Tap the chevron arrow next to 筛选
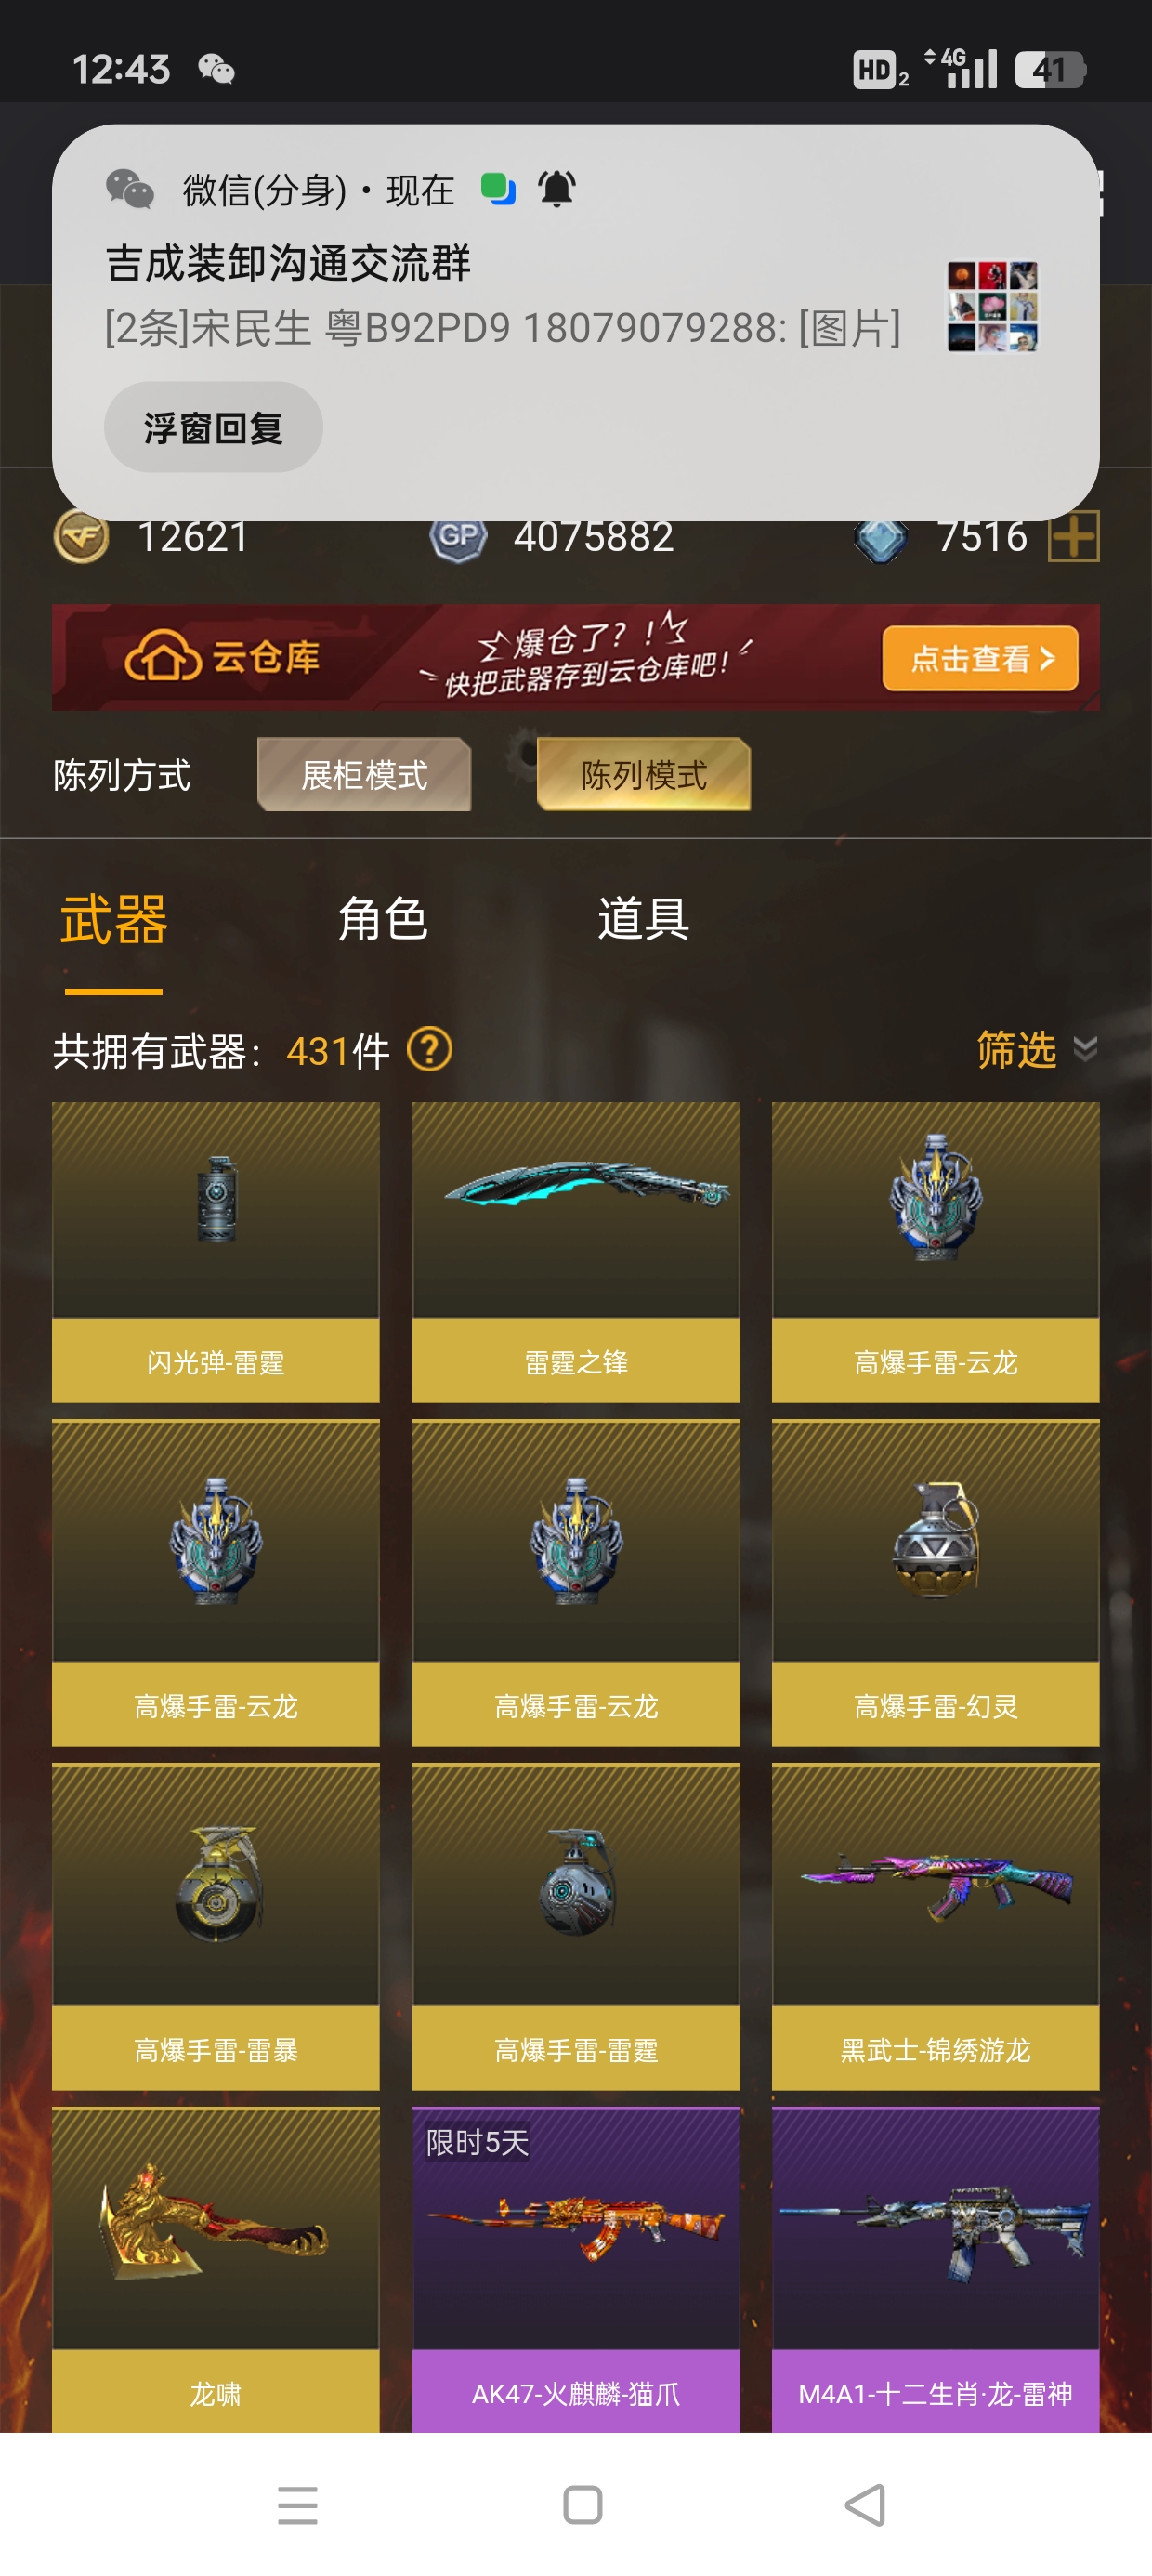The image size is (1152, 2576). pyautogui.click(x=1085, y=1049)
